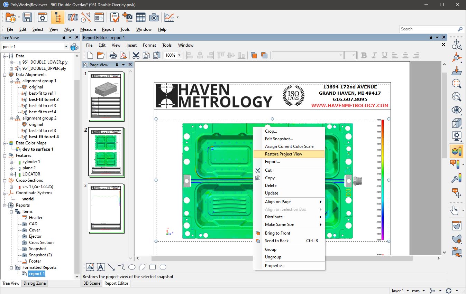This screenshot has height=294, width=466.
Task: Open the Measure menu
Action: 88,29
